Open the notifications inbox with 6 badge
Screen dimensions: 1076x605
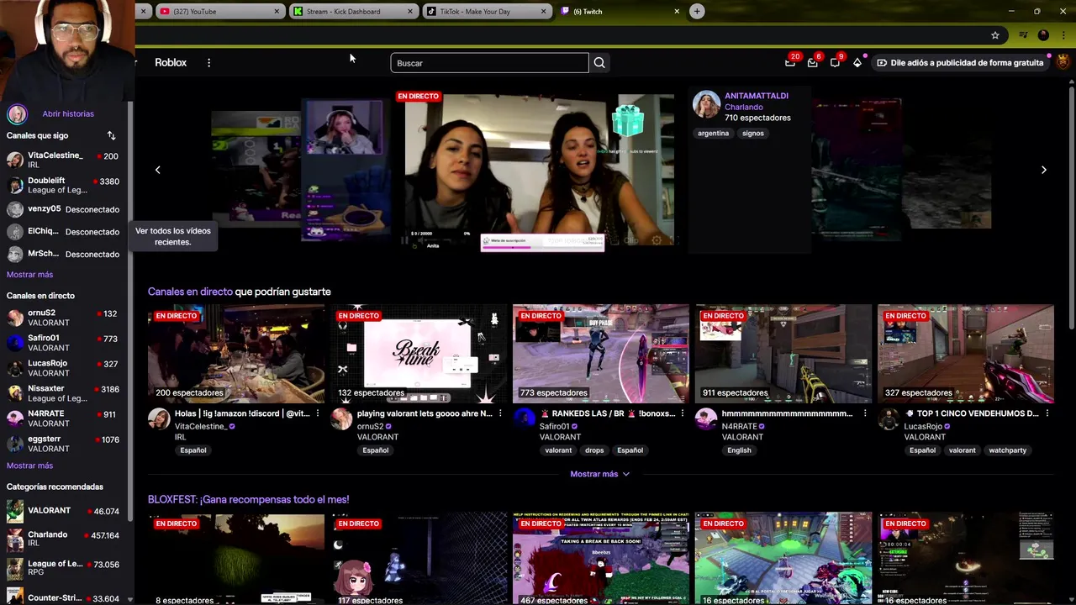tap(812, 62)
